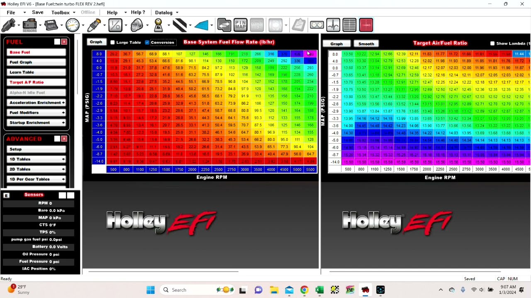Click the red crosshair toolbar icon
531x298 pixels.
[366, 25]
